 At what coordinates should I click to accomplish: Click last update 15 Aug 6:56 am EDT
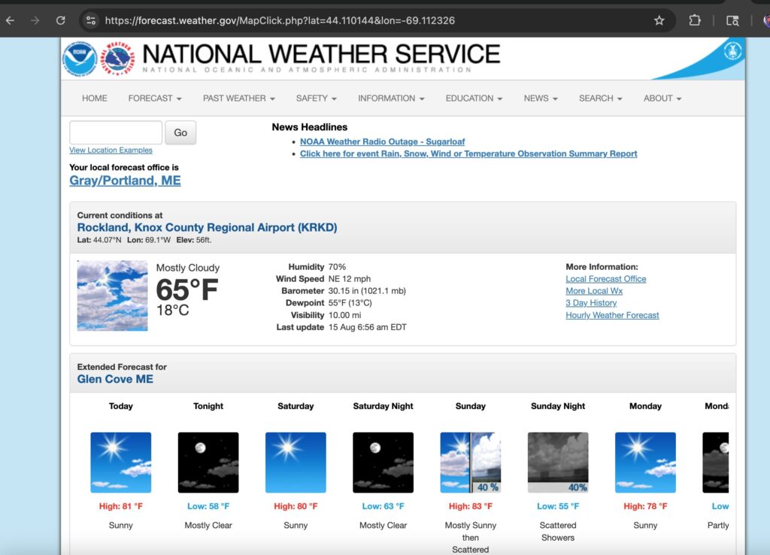tap(367, 327)
